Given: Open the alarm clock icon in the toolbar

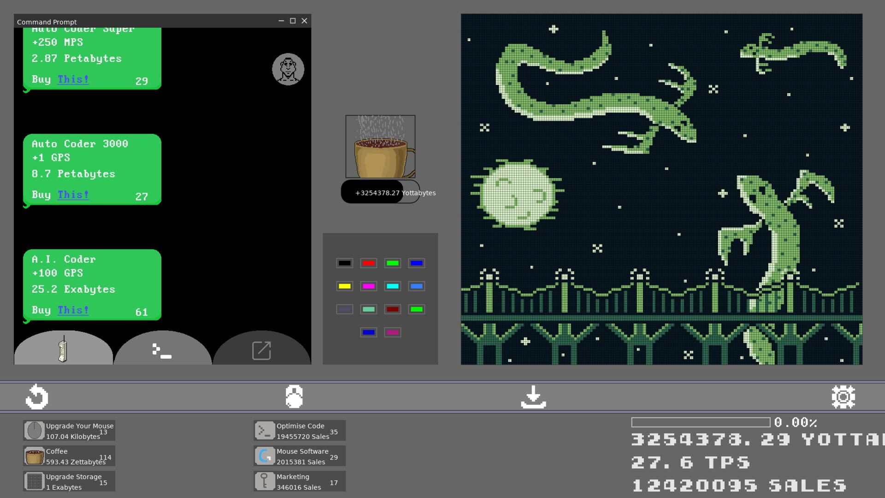Looking at the screenshot, I should 294,396.
